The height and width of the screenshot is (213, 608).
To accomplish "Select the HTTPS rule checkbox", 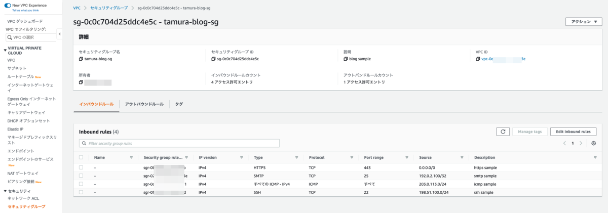I will pyautogui.click(x=81, y=167).
